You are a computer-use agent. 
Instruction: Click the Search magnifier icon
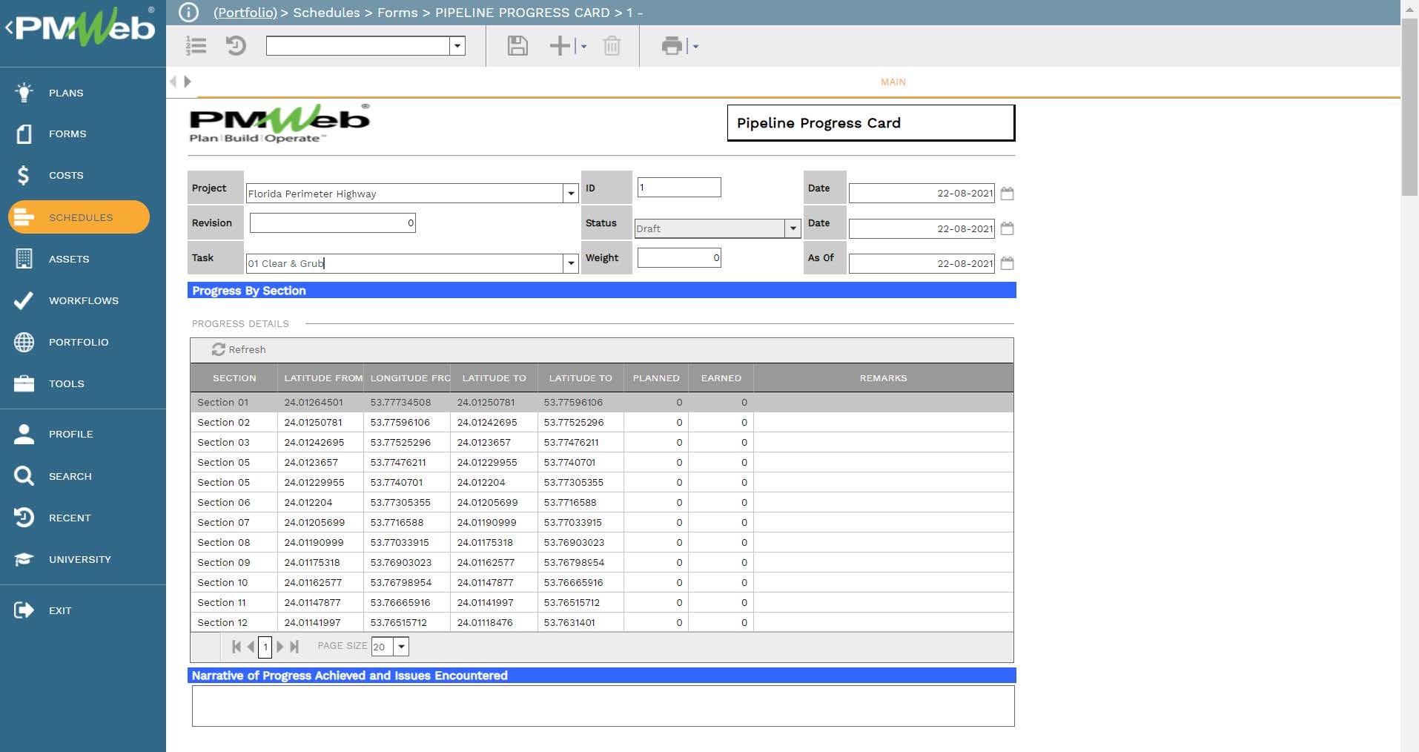coord(24,476)
